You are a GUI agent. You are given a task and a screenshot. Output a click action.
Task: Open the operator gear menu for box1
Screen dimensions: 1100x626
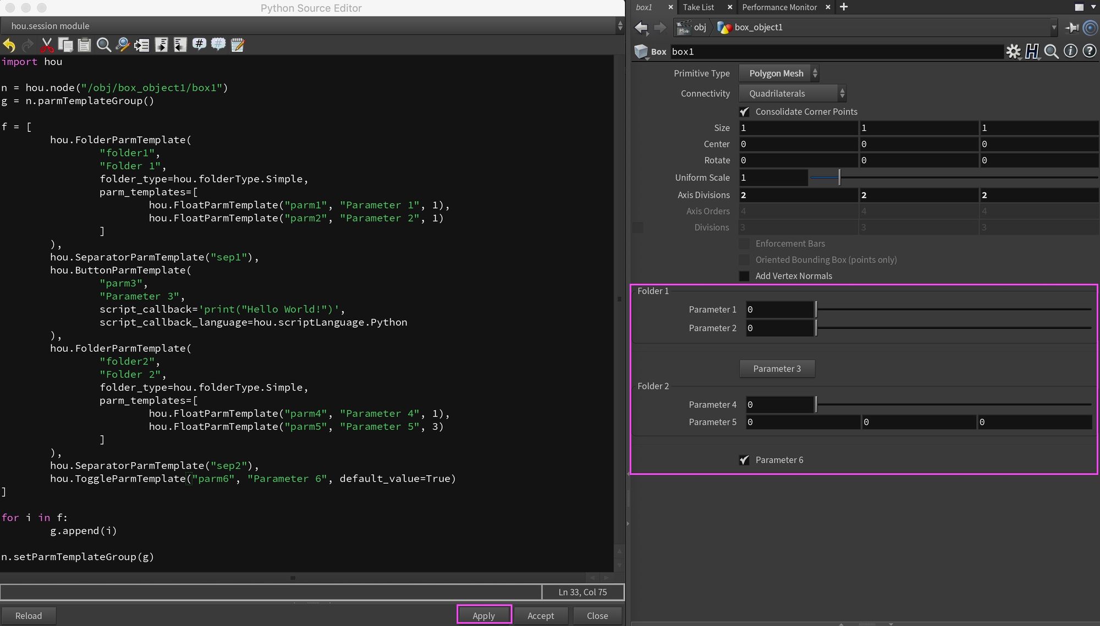(1014, 51)
